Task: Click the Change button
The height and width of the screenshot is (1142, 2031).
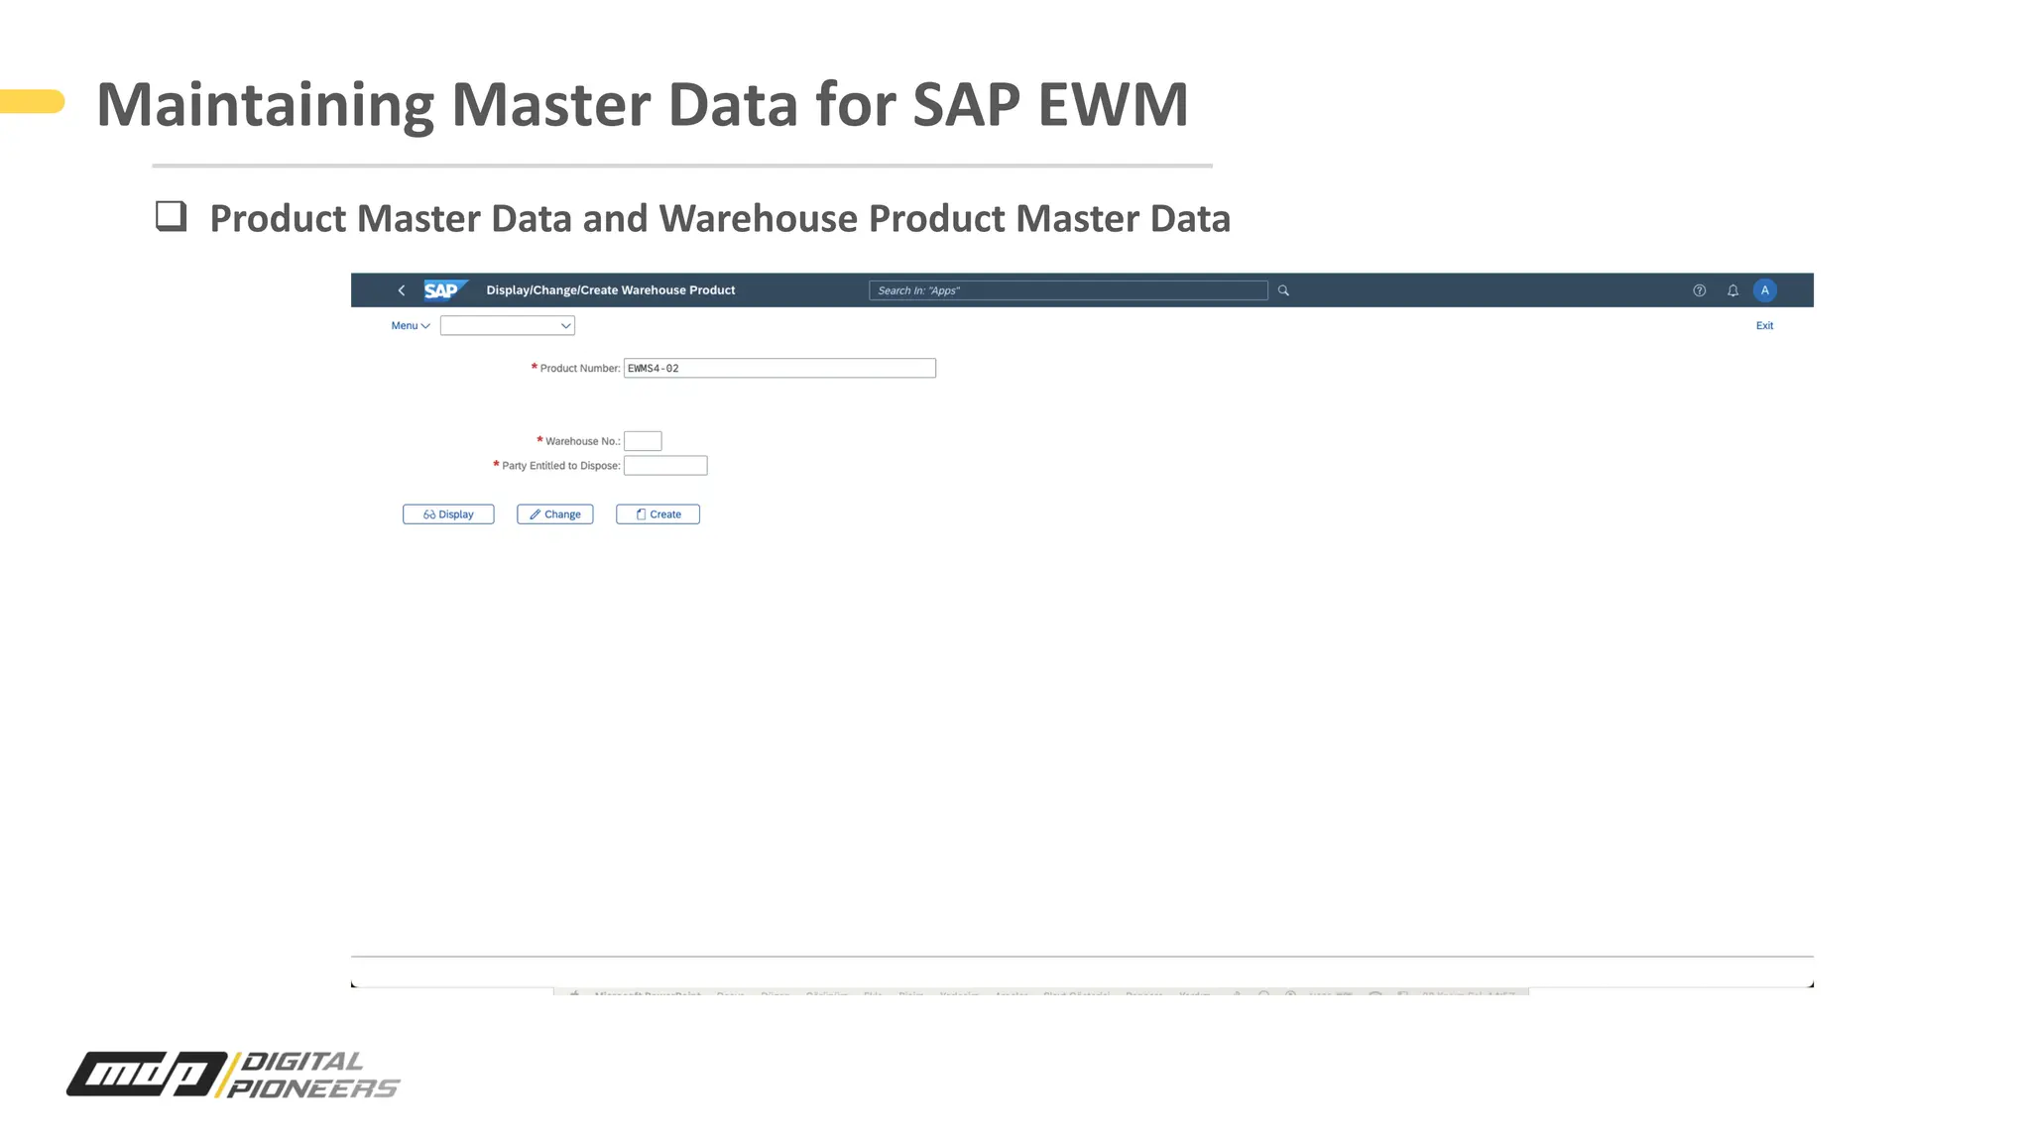Action: pyautogui.click(x=555, y=514)
